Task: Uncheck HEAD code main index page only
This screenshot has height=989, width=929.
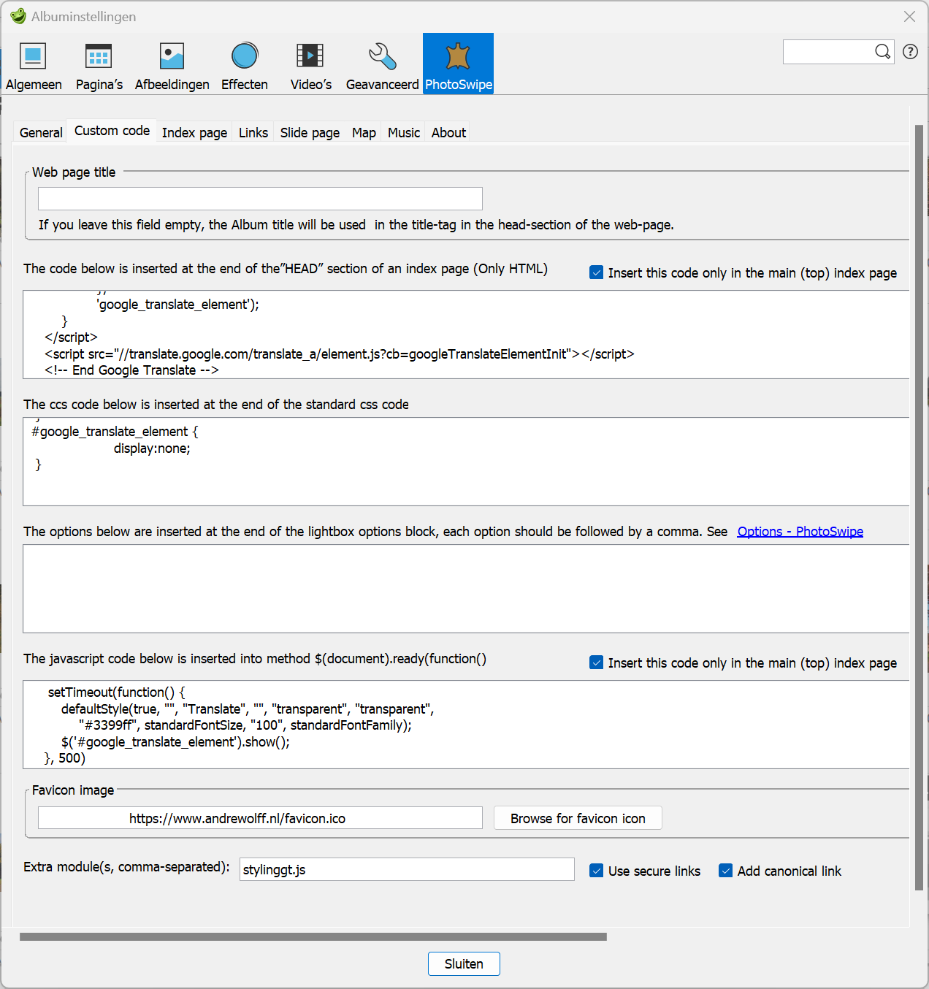Action: click(x=597, y=272)
